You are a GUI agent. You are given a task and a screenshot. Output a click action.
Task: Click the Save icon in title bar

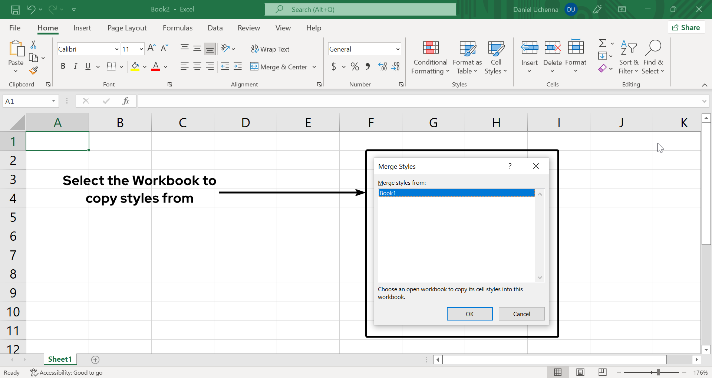[15, 10]
